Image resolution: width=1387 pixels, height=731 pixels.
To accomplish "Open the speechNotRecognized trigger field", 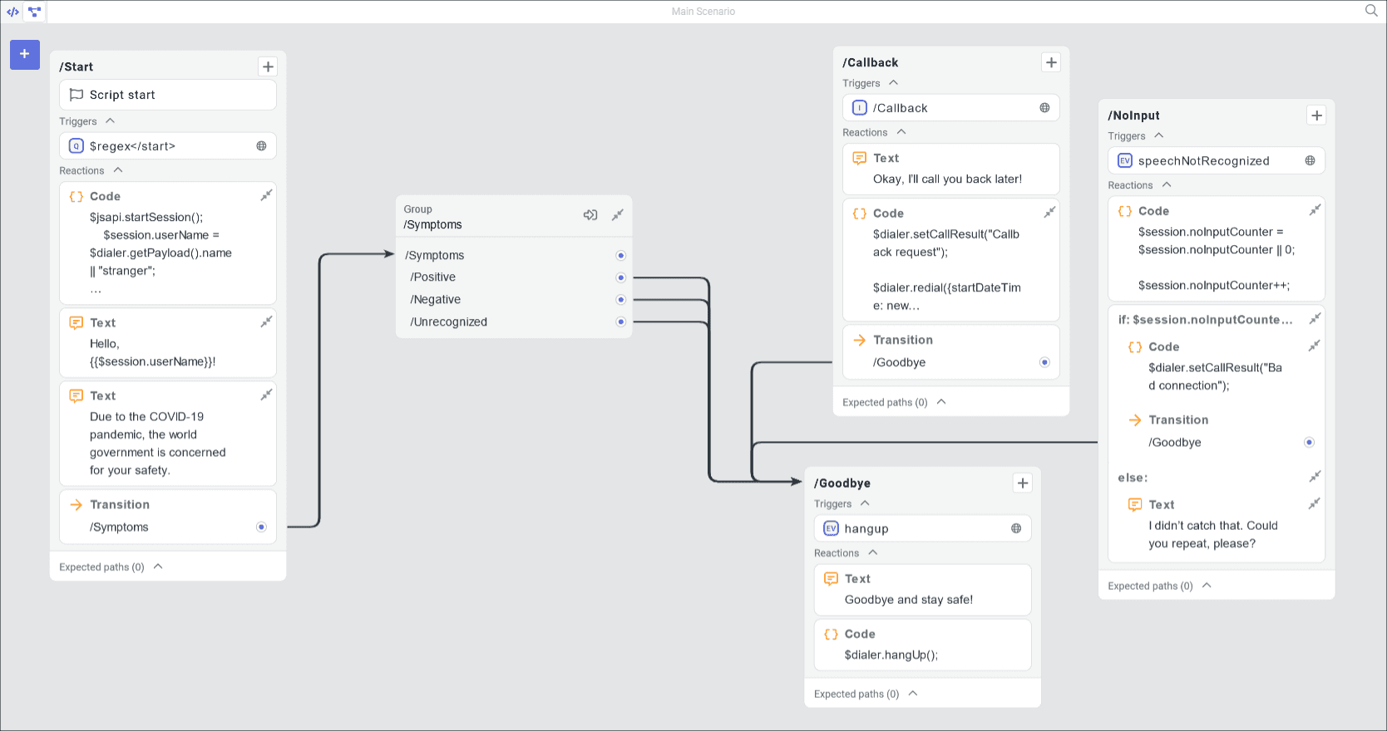I will [1217, 161].
